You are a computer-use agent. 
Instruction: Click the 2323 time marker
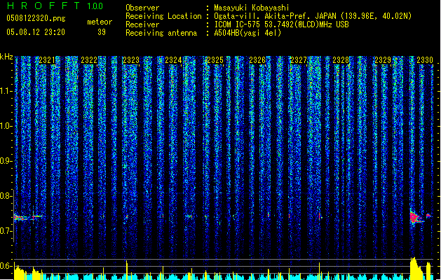pos(131,59)
